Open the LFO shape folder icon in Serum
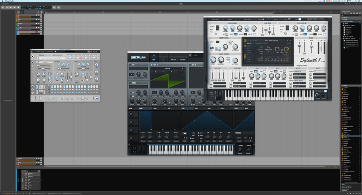362x195 pixels. pyautogui.click(x=185, y=133)
